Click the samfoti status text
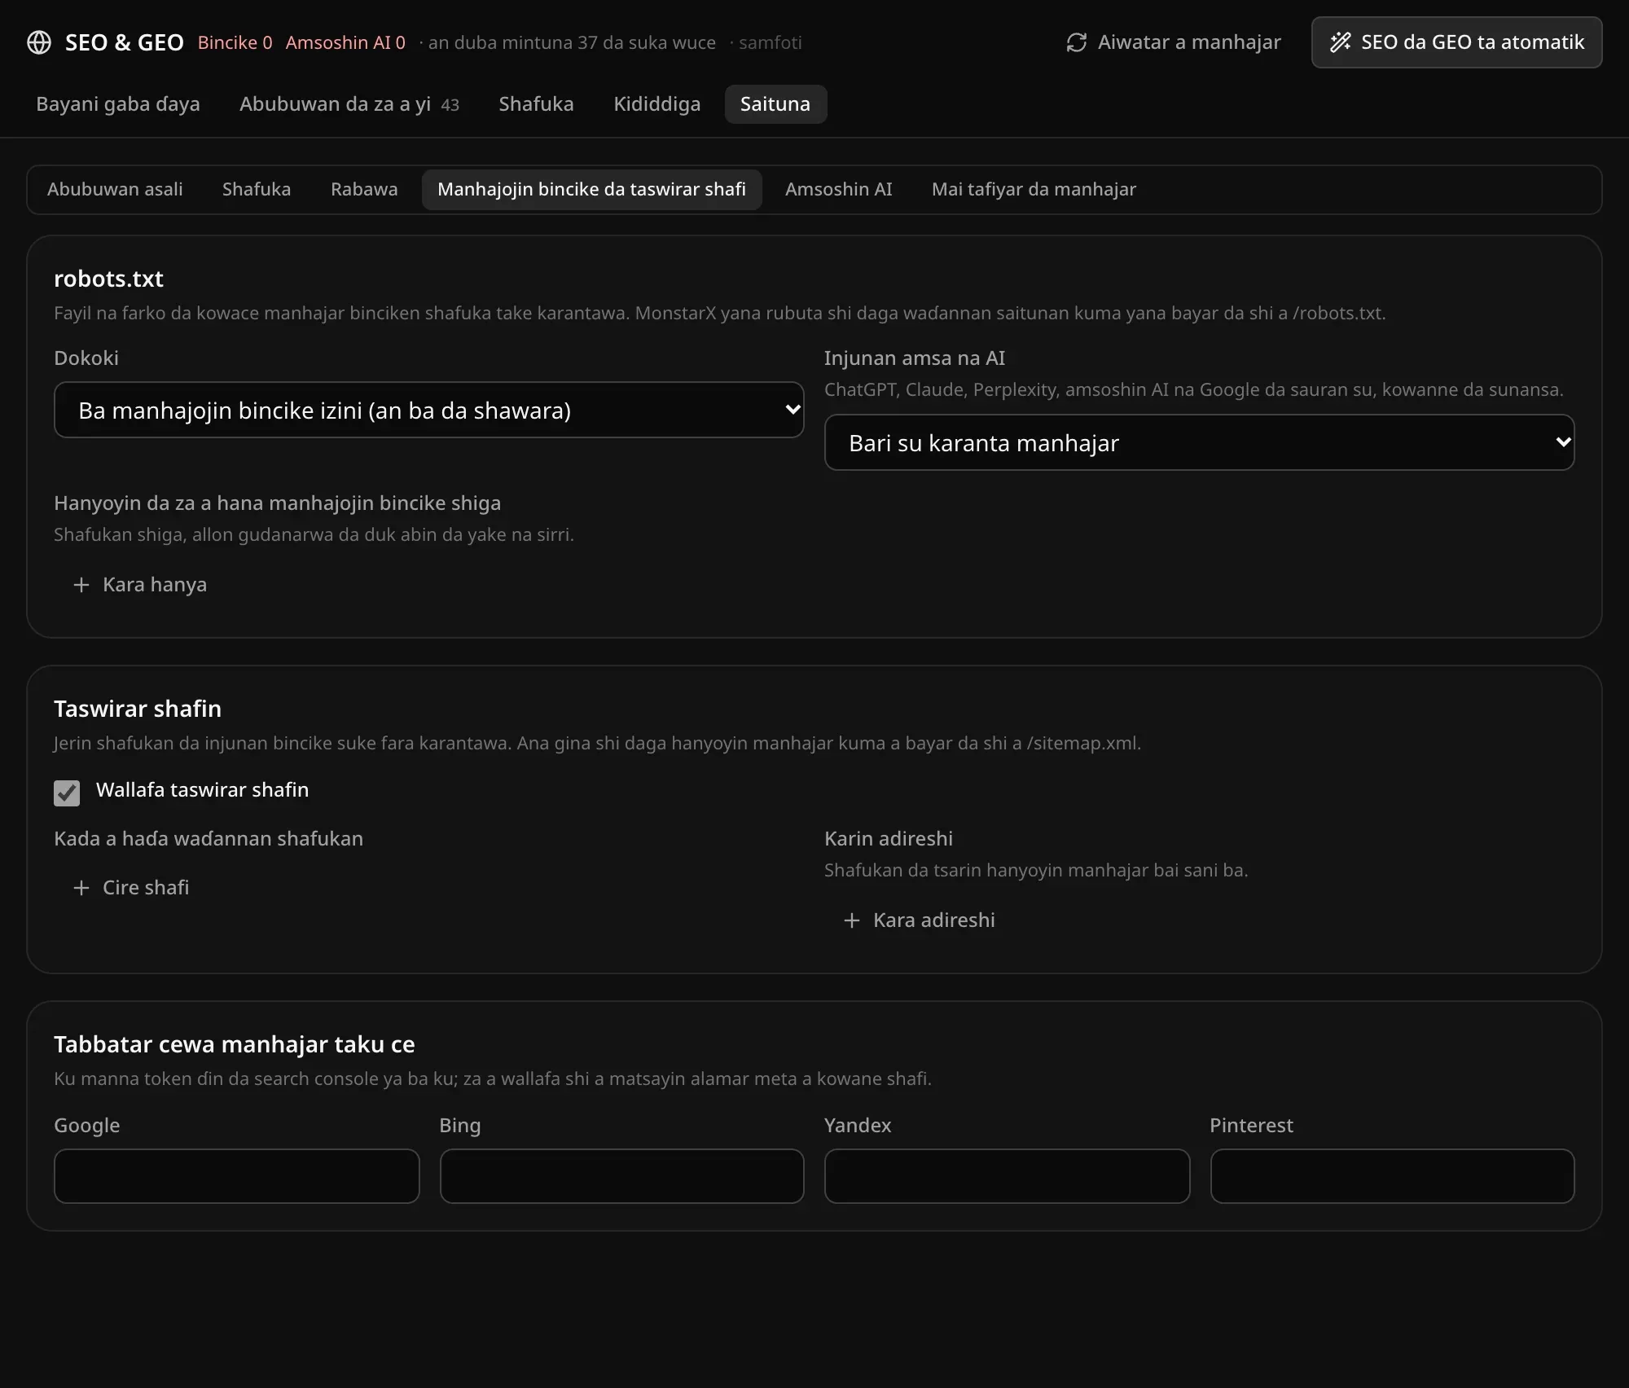Screen dimensions: 1629x1388 click(x=771, y=42)
